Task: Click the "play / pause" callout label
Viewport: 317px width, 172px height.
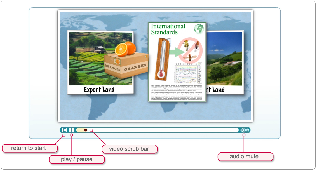Action: [77, 159]
